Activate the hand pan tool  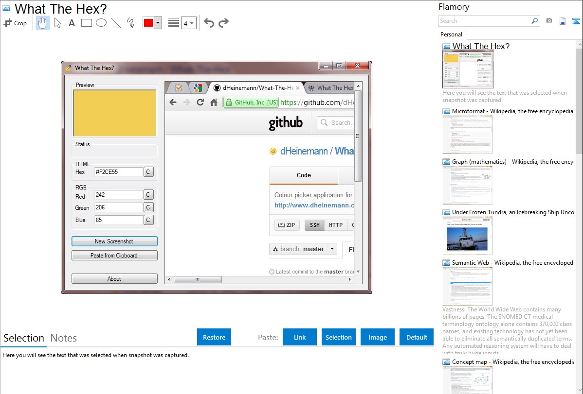(x=42, y=23)
